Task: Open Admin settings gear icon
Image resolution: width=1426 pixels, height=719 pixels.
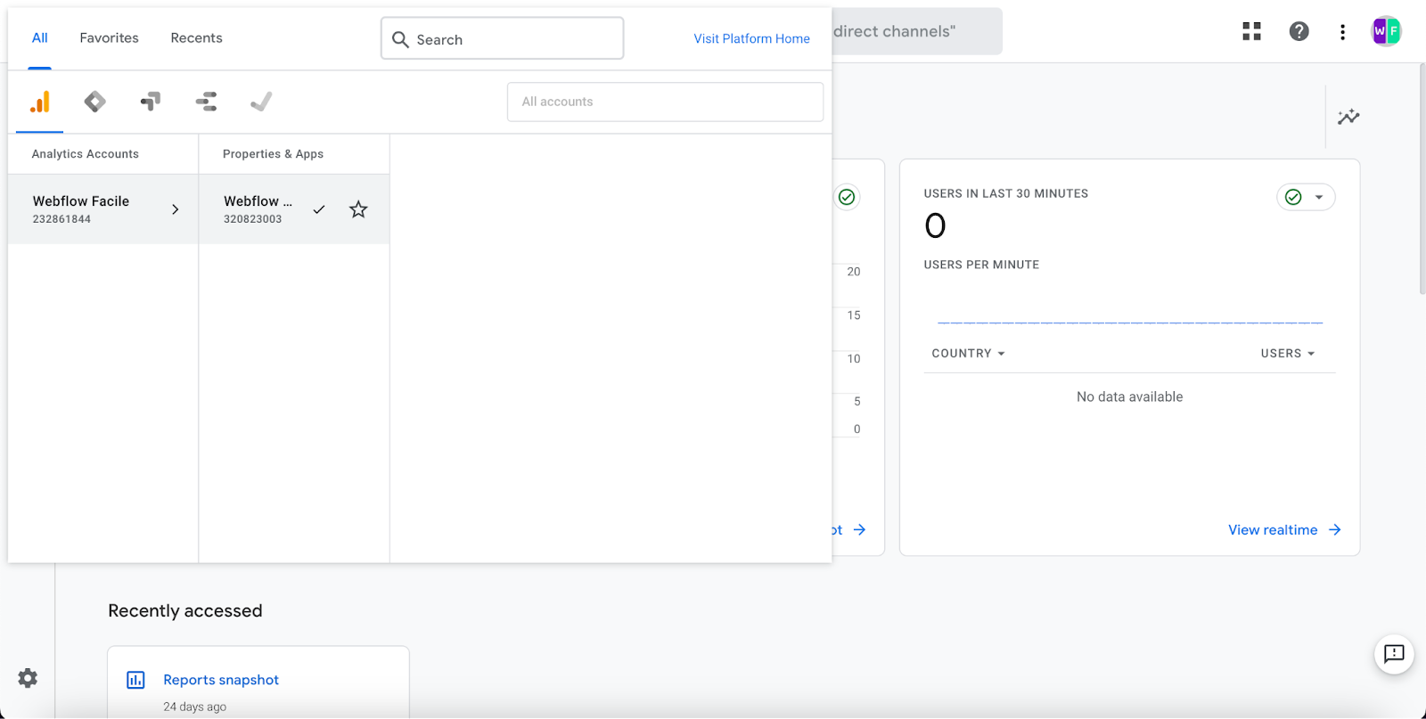Action: click(x=28, y=678)
